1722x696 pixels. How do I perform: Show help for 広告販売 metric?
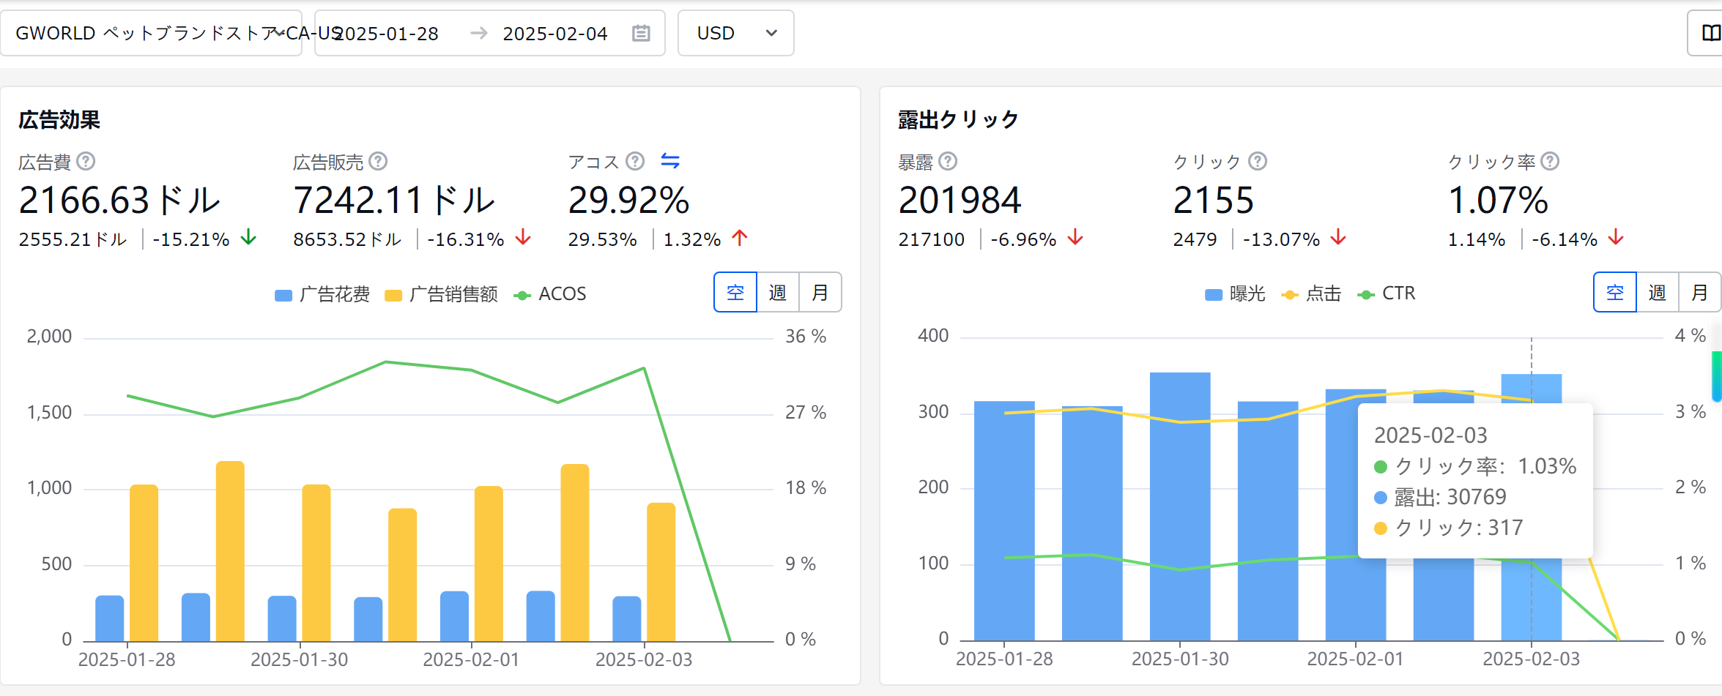point(378,161)
